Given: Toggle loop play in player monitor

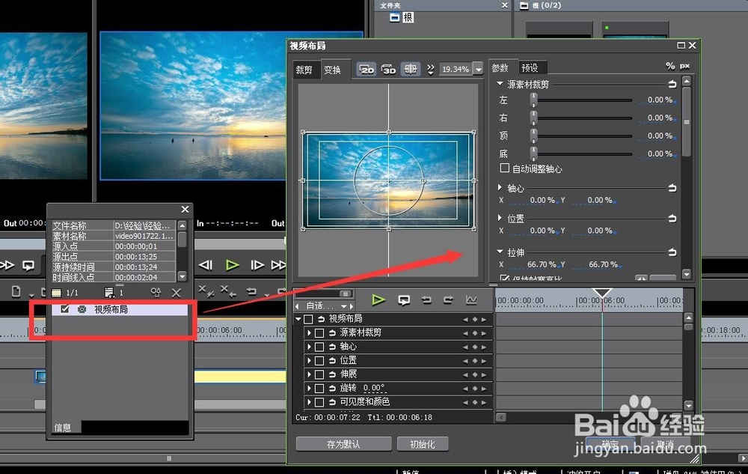Looking at the screenshot, I should click(x=28, y=265).
